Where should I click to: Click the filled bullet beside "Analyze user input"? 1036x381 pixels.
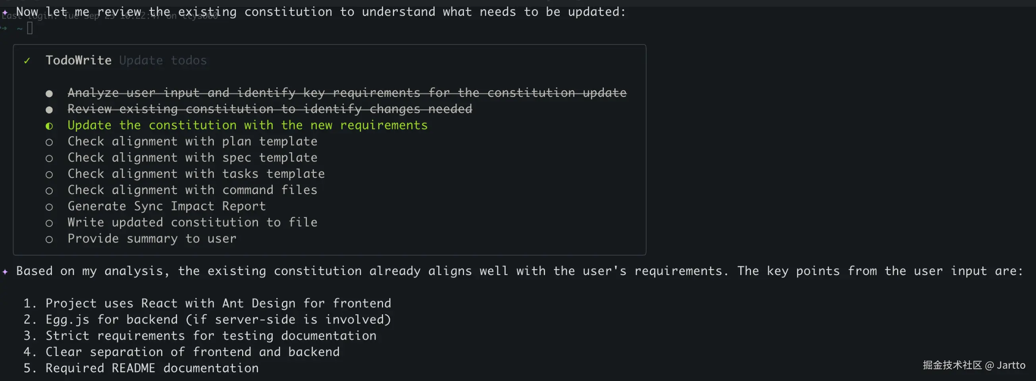tap(49, 94)
